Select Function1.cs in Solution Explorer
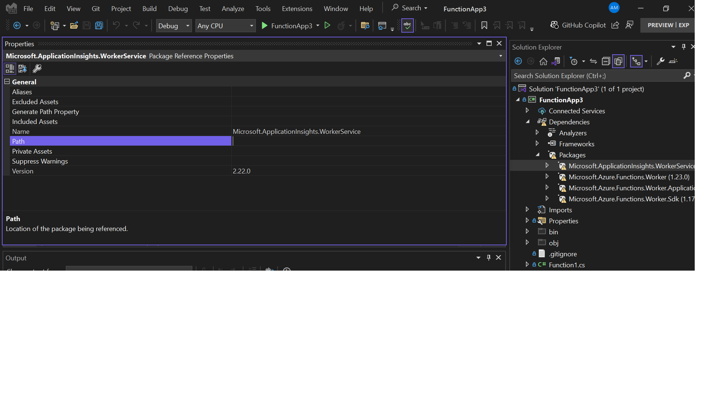This screenshot has width=705, height=396. pos(567,265)
